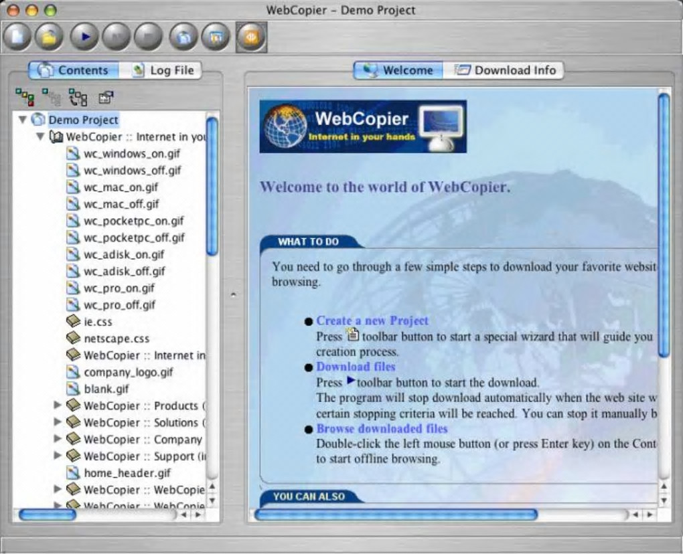
Task: Click the image icon of wc_pocketpc_on.gif
Action: 73,220
